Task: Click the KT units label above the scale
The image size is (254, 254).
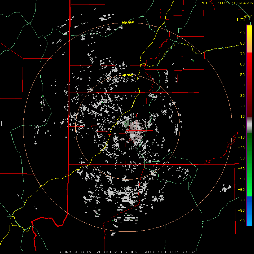Action: 241,19
